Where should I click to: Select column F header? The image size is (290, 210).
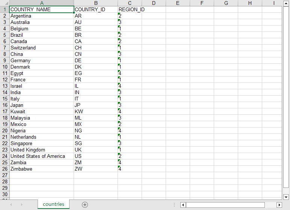pos(202,3)
